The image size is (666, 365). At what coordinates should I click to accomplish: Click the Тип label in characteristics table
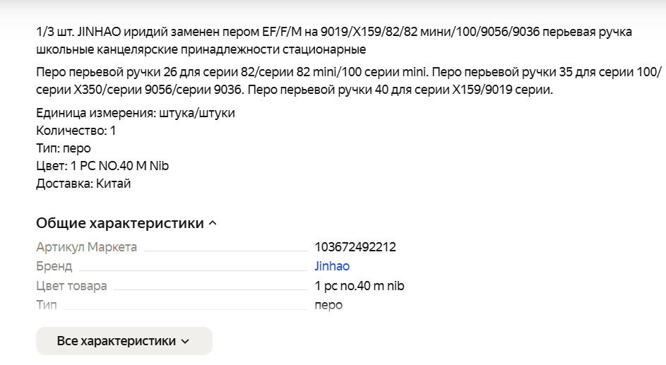(47, 305)
